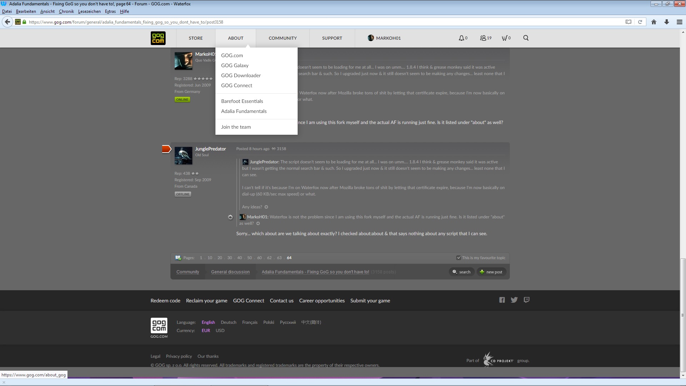686x386 pixels.
Task: Click the forum search button
Action: pyautogui.click(x=461, y=272)
